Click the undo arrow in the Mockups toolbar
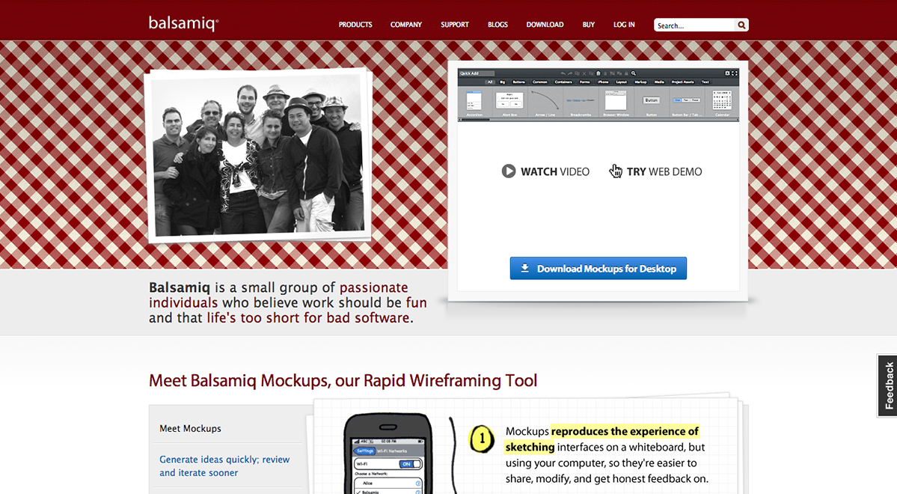Image resolution: width=897 pixels, height=494 pixels. pos(563,73)
